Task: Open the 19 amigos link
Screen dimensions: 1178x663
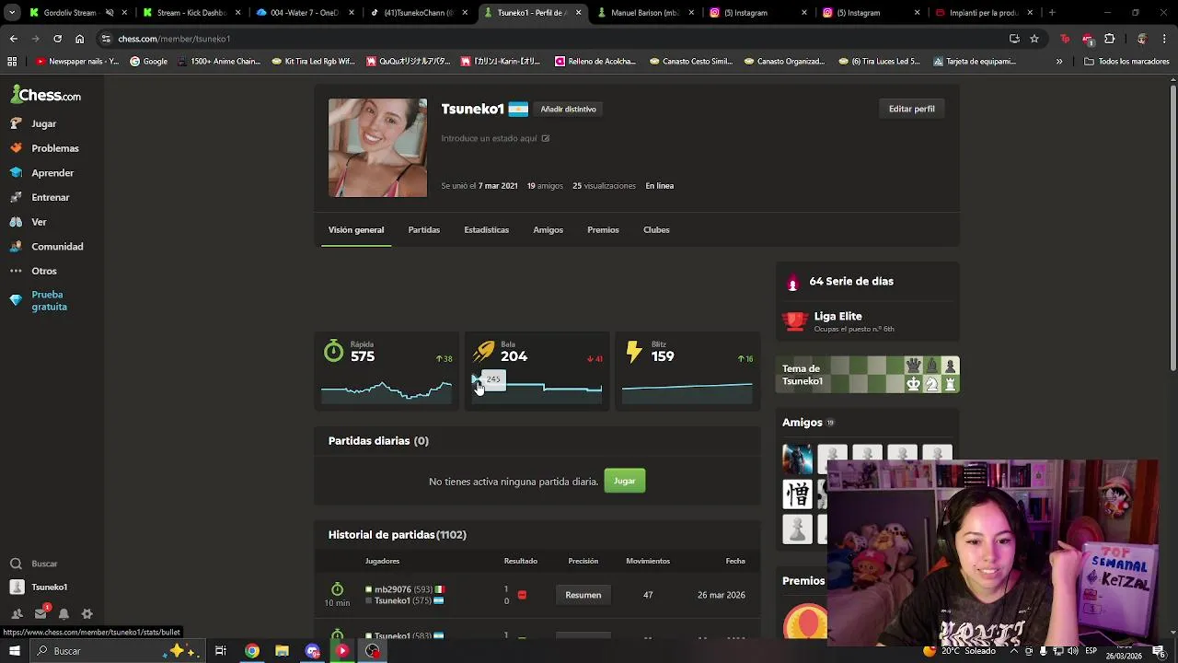Action: click(545, 186)
